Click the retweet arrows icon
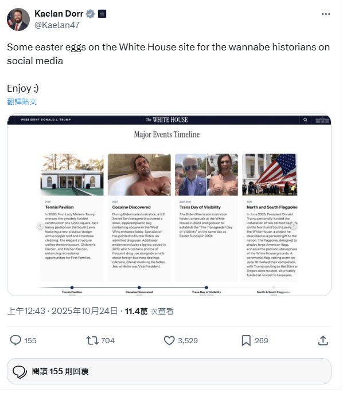Viewport: 343px width, 393px height. point(92,340)
